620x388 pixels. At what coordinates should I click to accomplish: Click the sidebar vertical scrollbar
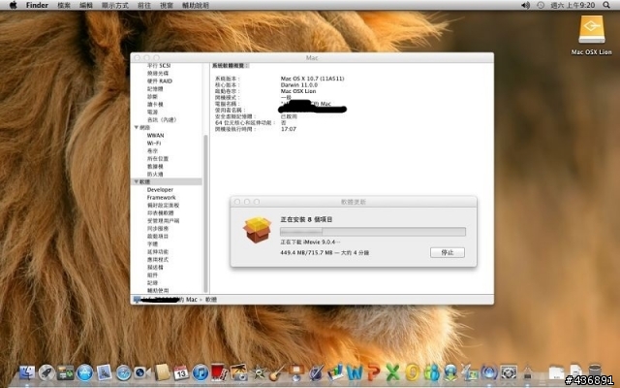(205, 213)
